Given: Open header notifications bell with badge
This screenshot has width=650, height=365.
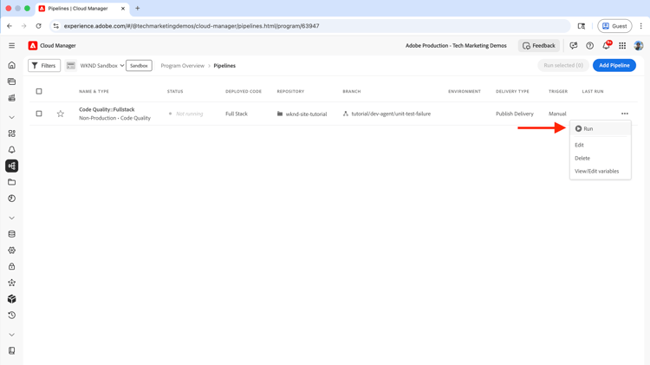Looking at the screenshot, I should [x=607, y=45].
